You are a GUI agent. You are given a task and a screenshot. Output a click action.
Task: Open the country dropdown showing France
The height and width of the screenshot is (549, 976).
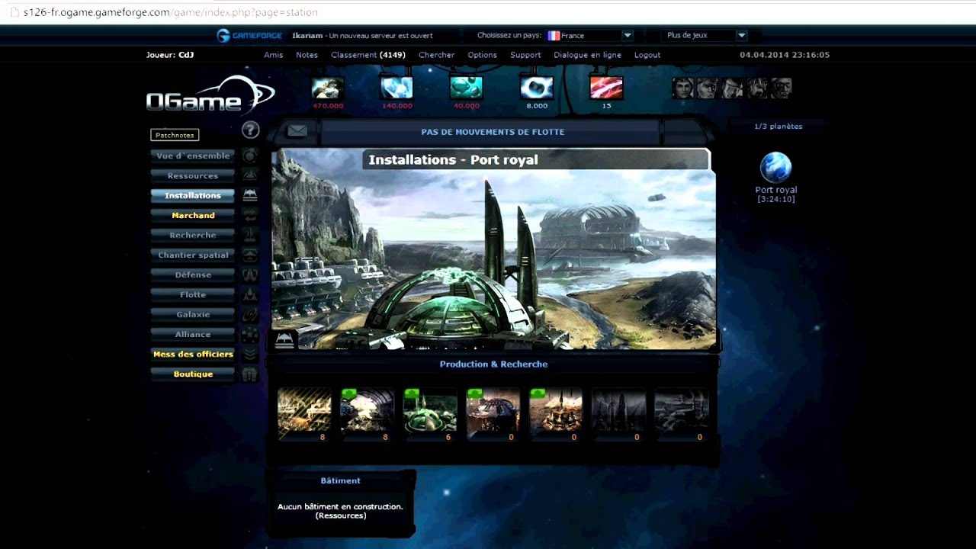tap(589, 35)
